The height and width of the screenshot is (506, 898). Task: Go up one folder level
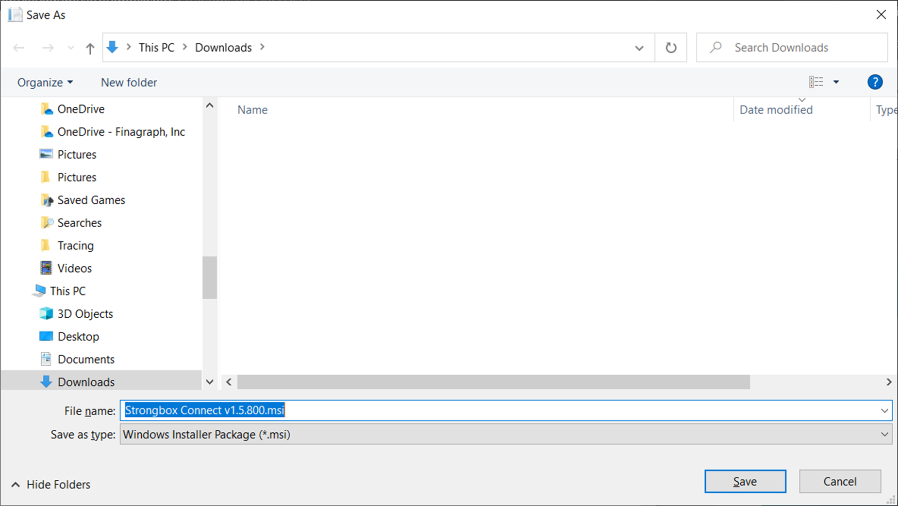tap(90, 48)
